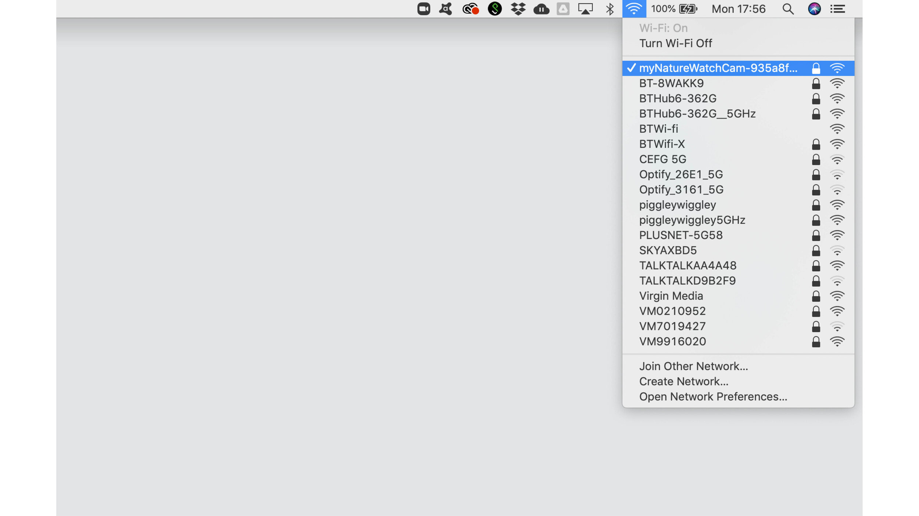Viewport: 919px width, 516px height.
Task: Click the lock icon beside TALKTALKAA4A48
Action: click(816, 266)
